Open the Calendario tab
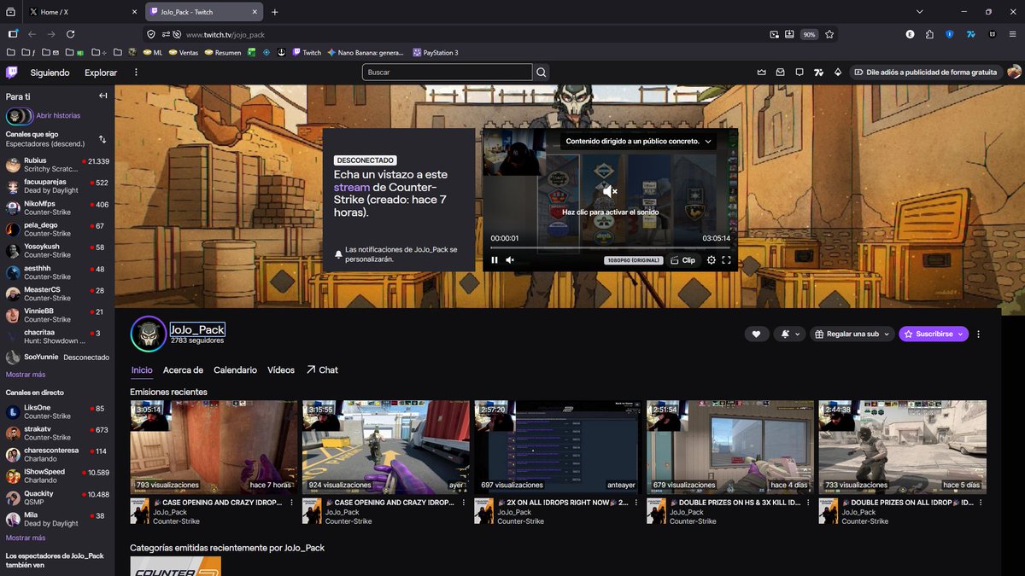Screen dimensions: 1025x576 (235, 370)
